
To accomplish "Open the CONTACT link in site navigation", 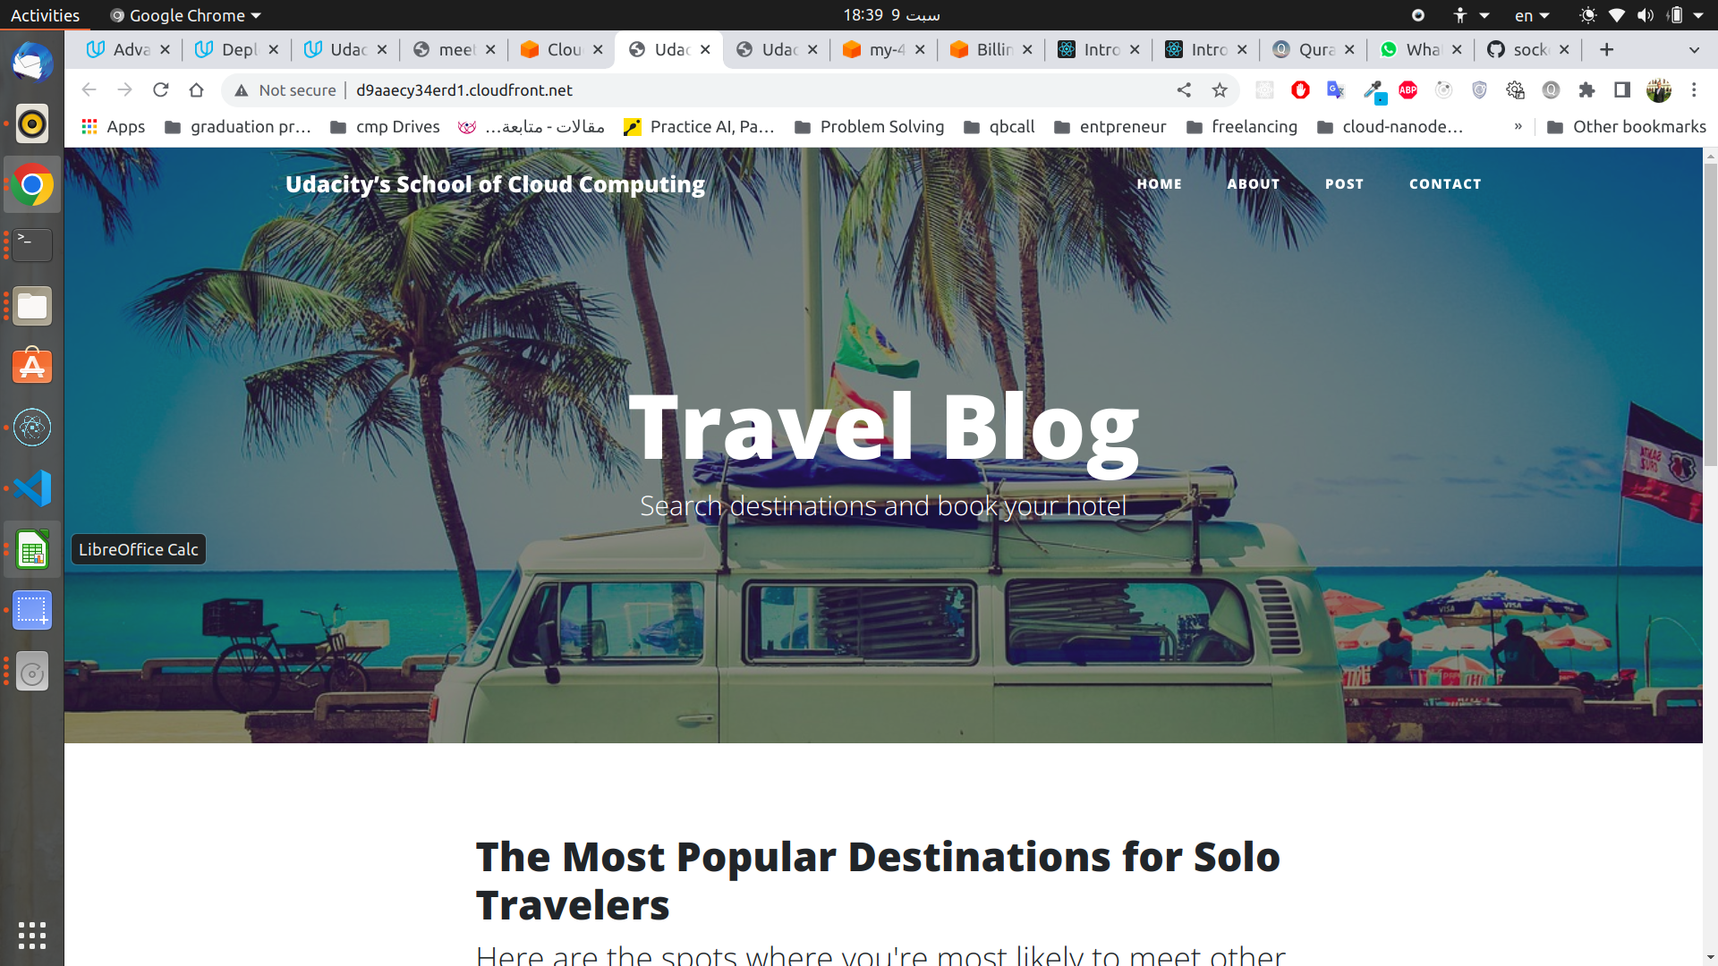I will click(x=1445, y=184).
